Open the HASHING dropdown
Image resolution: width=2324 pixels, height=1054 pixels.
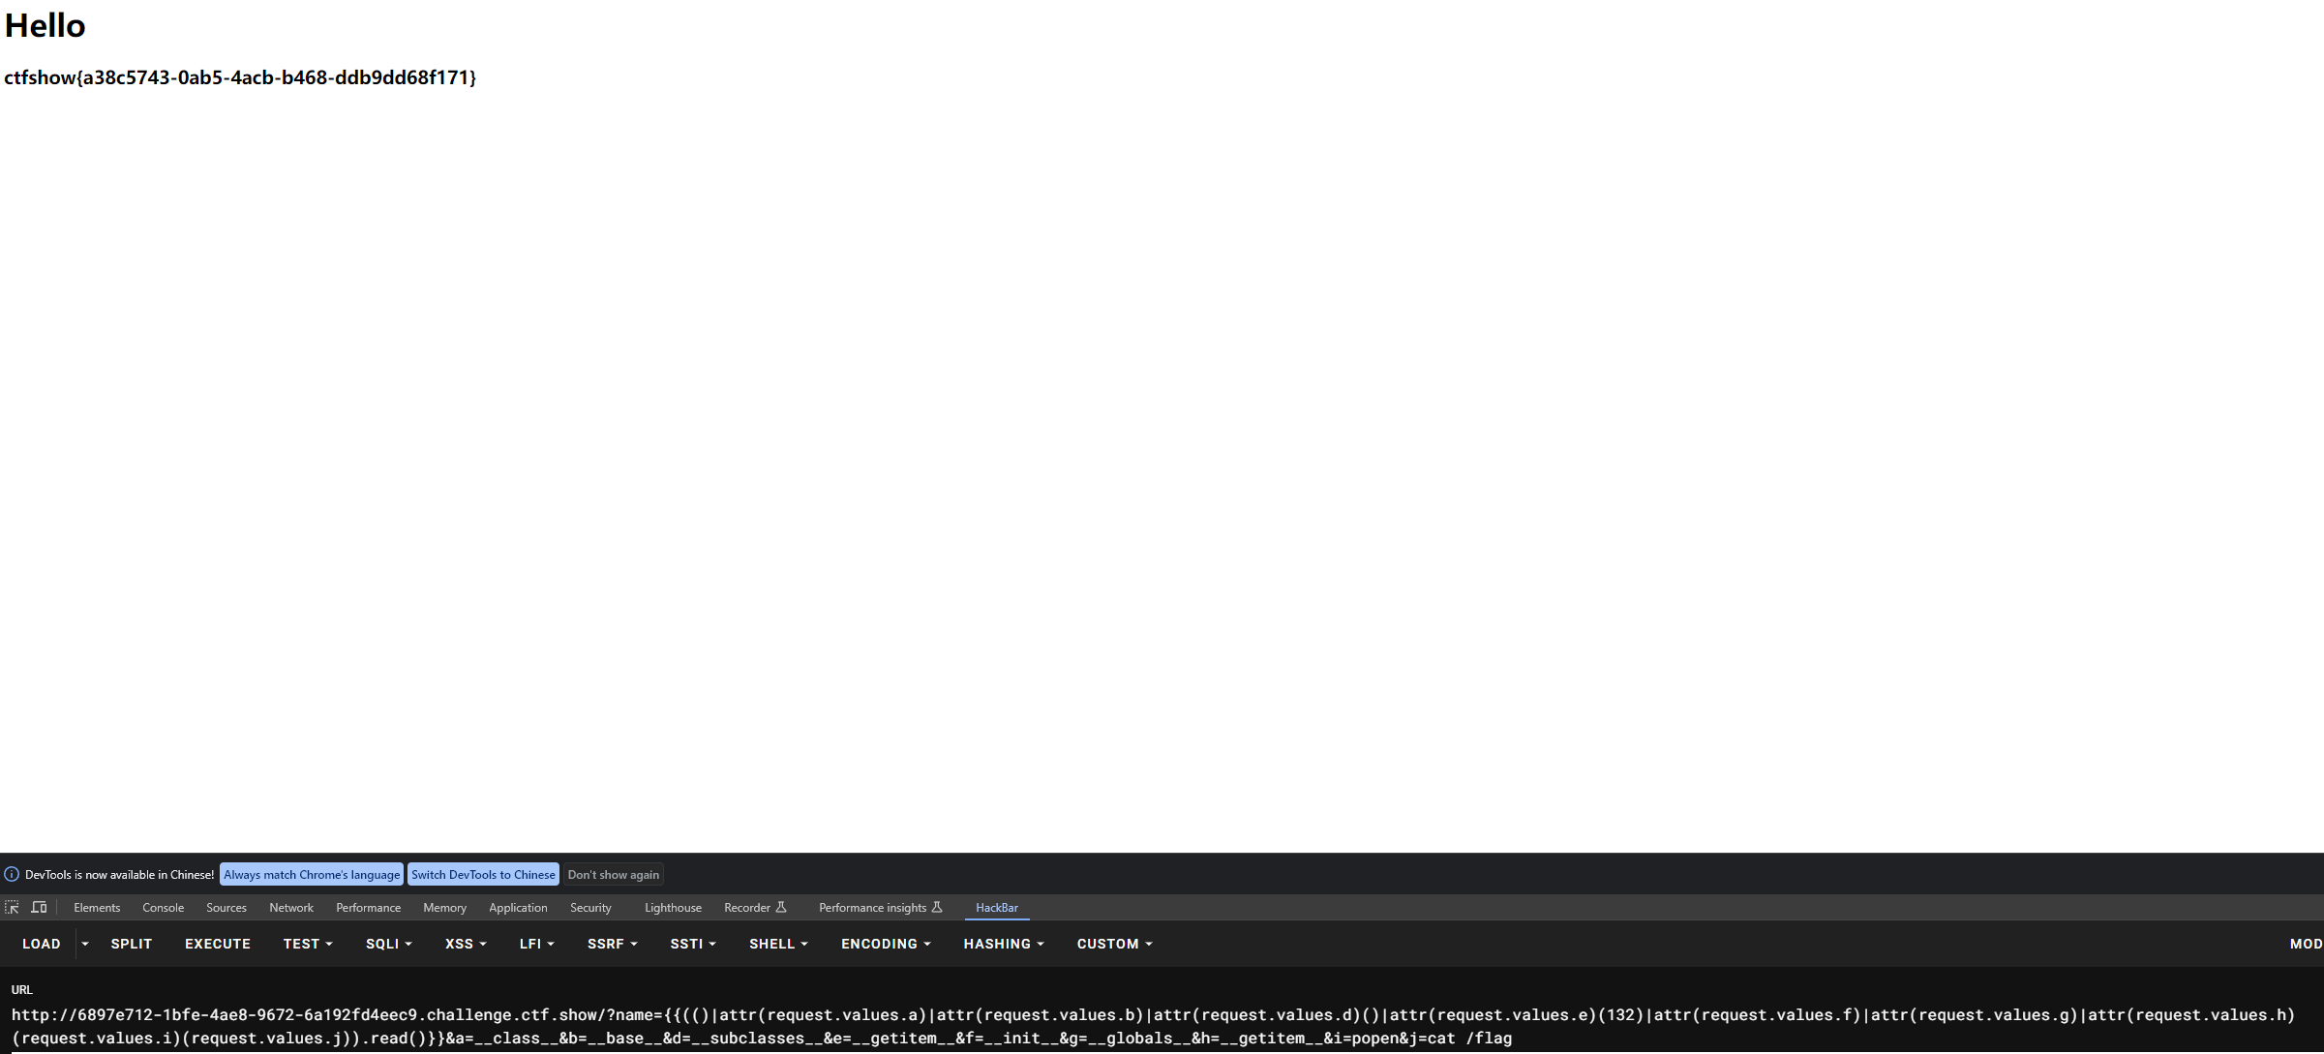point(1003,944)
